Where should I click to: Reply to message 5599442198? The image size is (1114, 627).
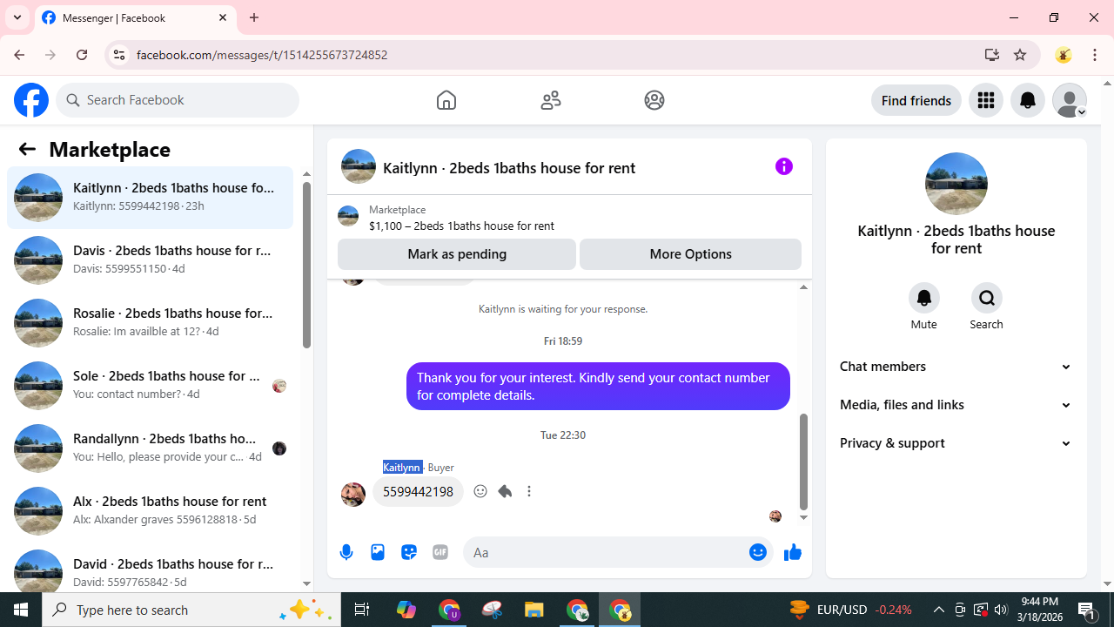point(505,491)
